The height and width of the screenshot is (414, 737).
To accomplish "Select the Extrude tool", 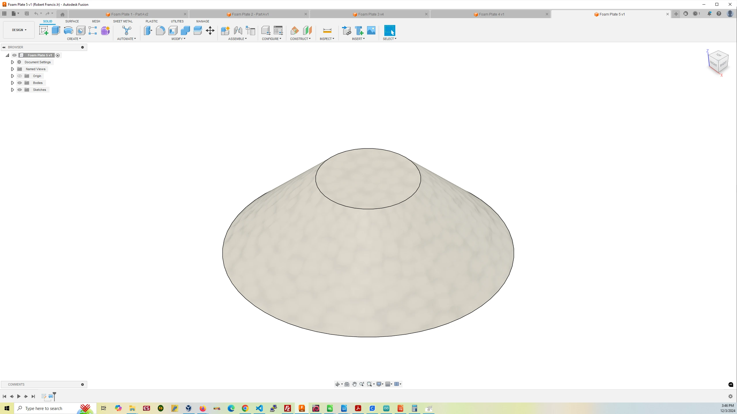I will point(56,30).
